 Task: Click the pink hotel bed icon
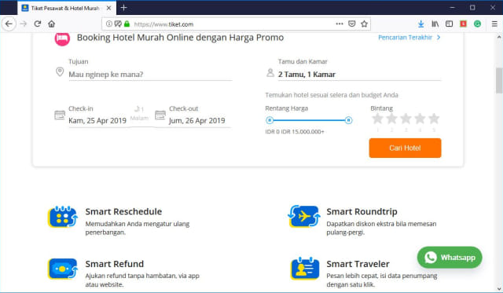pyautogui.click(x=62, y=38)
